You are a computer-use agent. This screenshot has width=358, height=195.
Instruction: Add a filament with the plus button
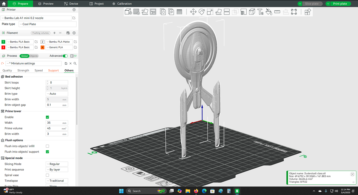point(54,33)
